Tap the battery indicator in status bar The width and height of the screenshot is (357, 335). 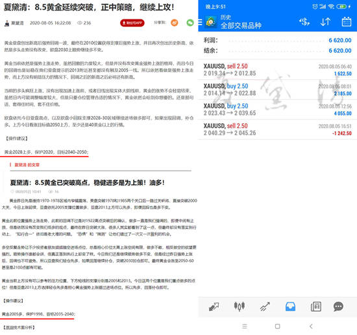(x=341, y=6)
